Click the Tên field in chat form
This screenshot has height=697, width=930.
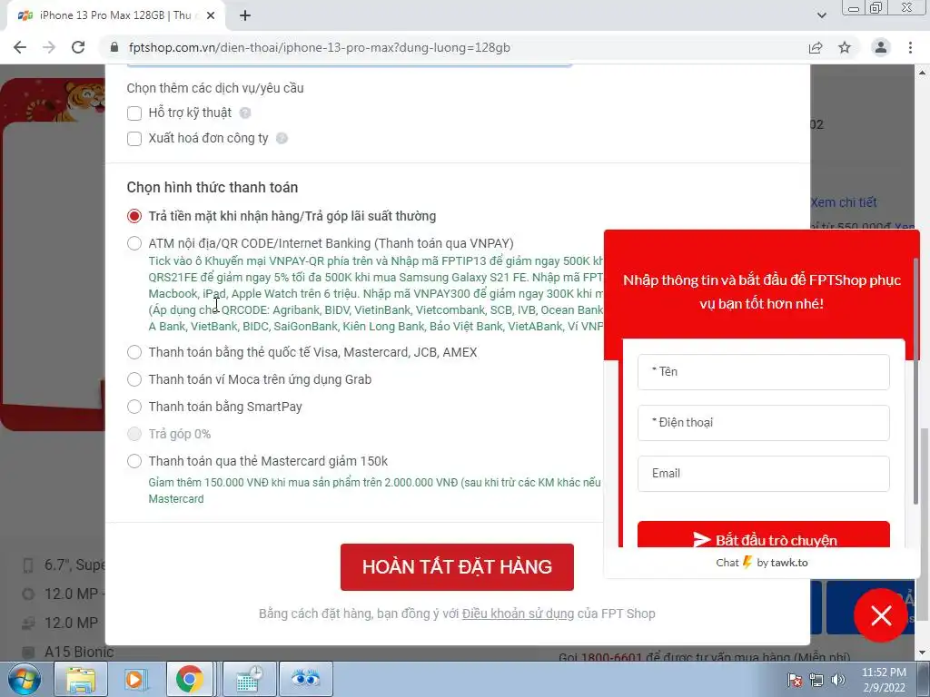(763, 371)
